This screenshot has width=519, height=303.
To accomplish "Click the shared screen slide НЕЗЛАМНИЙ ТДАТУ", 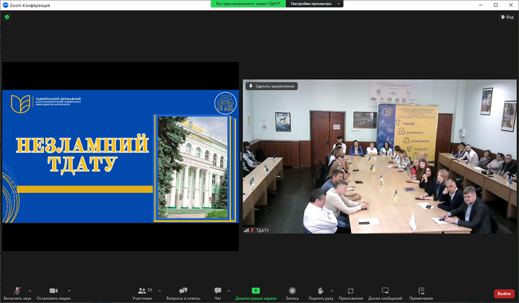I will click(121, 156).
